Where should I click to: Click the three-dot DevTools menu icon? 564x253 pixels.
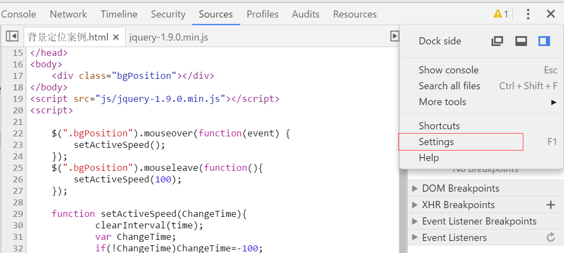coord(528,14)
